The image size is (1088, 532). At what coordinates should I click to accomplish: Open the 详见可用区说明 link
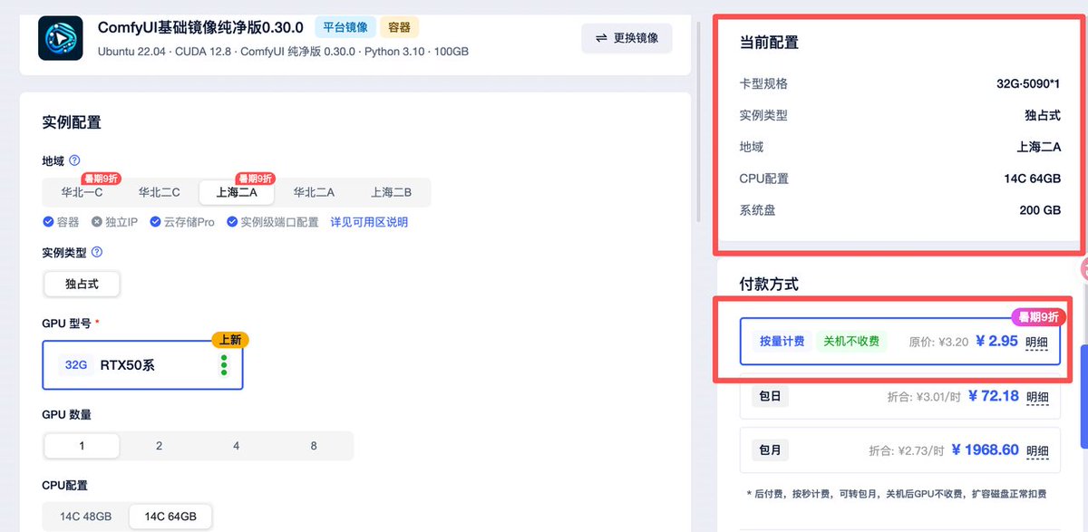[x=369, y=222]
